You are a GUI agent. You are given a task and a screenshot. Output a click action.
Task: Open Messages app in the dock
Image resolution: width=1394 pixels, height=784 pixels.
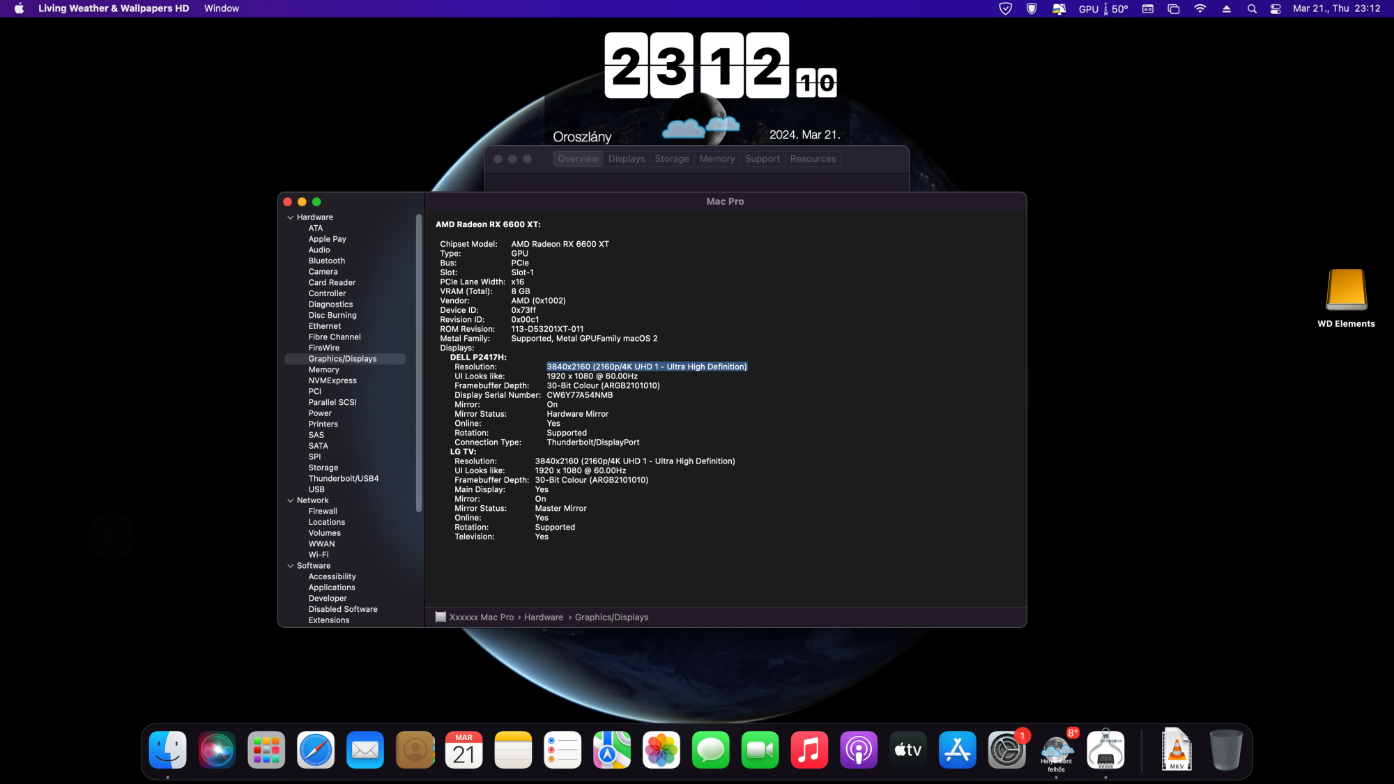711,750
